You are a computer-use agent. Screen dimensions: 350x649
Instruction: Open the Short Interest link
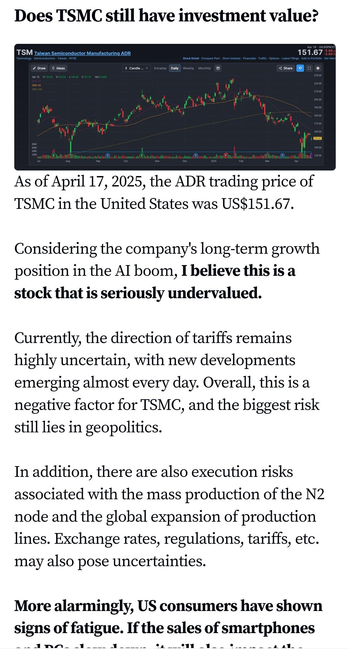pyautogui.click(x=231, y=58)
